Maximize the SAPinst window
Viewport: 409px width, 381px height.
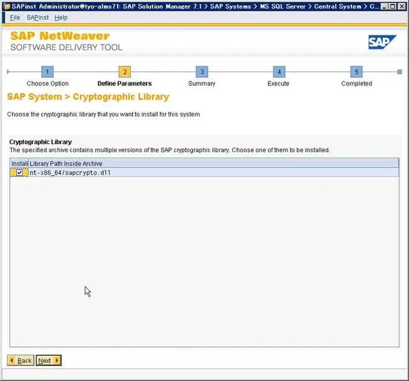tap(393, 6)
